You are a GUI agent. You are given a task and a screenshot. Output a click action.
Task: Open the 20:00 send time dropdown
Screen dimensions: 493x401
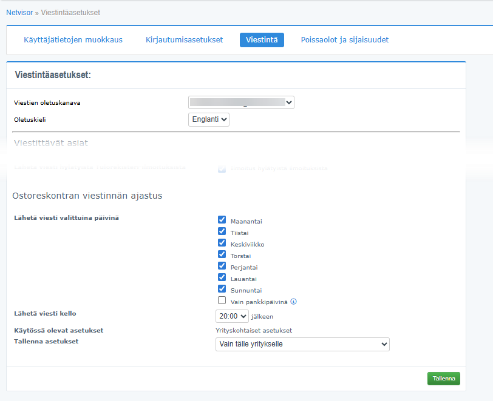pos(232,316)
